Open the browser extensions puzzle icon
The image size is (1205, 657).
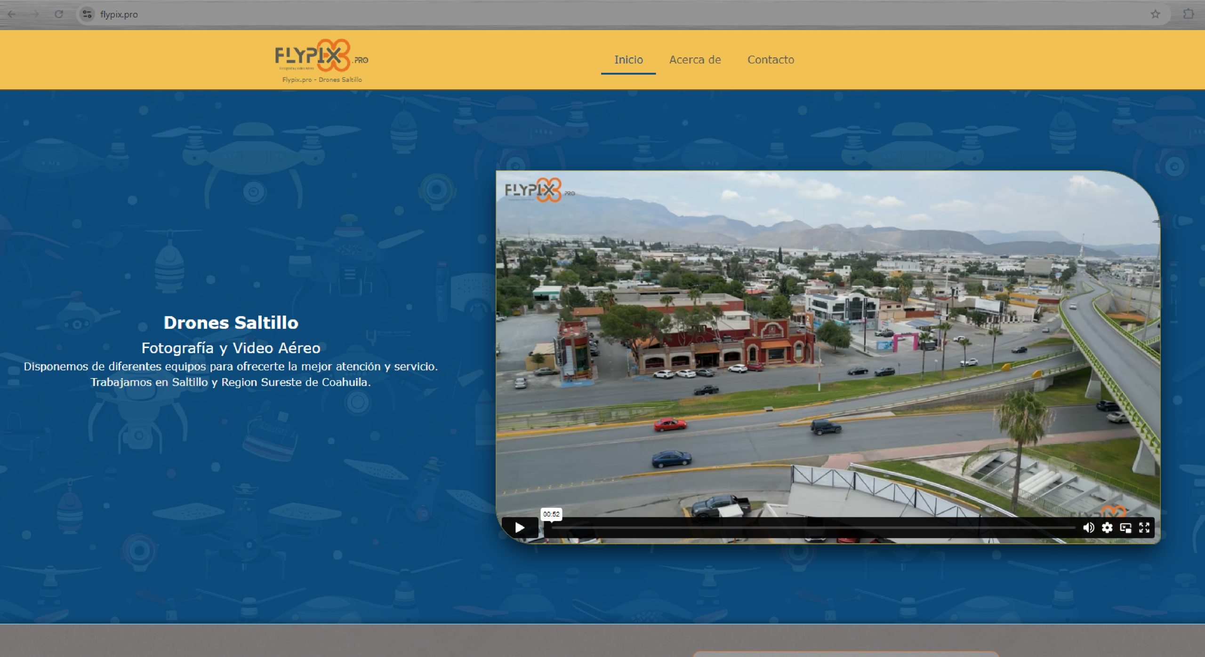tap(1188, 14)
